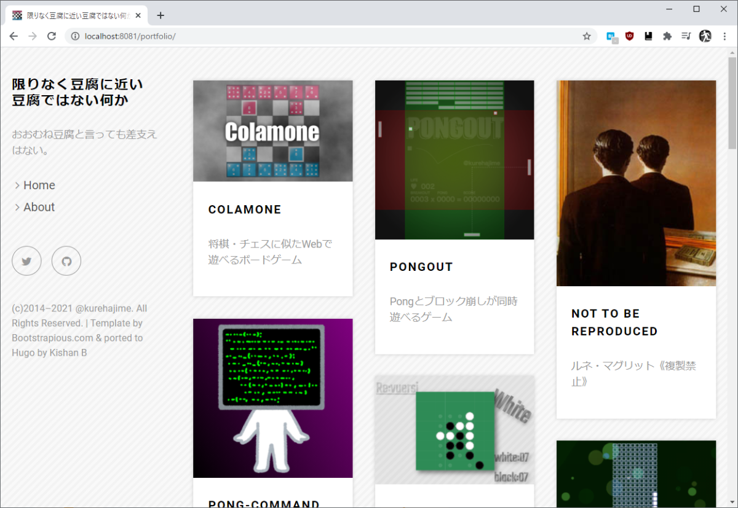Viewport: 738px width, 508px height.
Task: Open the PONG-COMMAND card title
Action: coord(264,504)
